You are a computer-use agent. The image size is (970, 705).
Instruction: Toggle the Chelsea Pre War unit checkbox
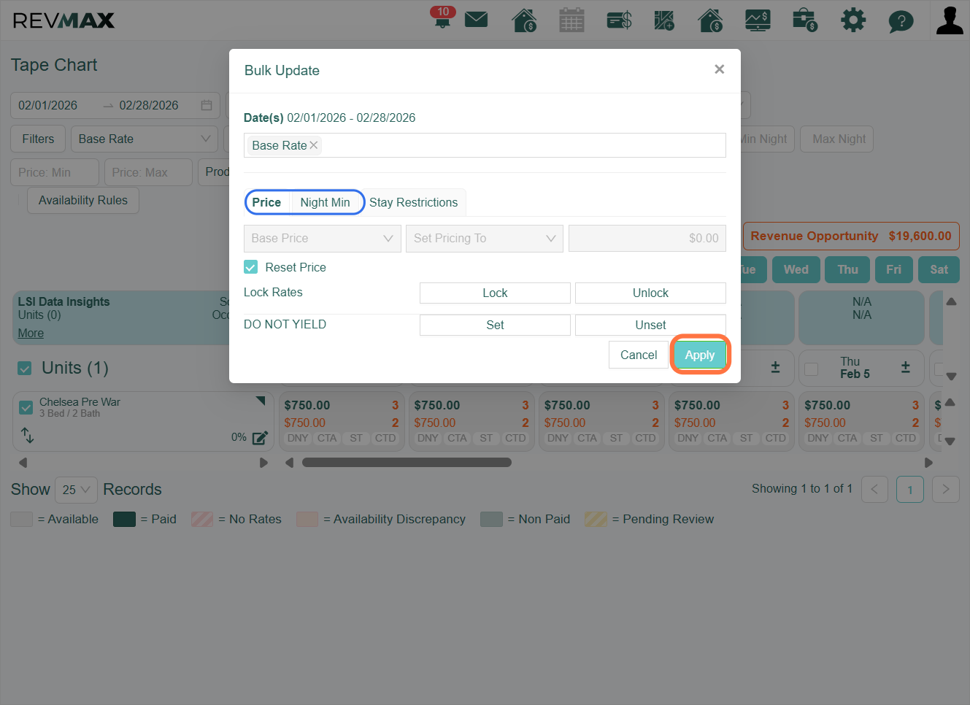coord(26,407)
